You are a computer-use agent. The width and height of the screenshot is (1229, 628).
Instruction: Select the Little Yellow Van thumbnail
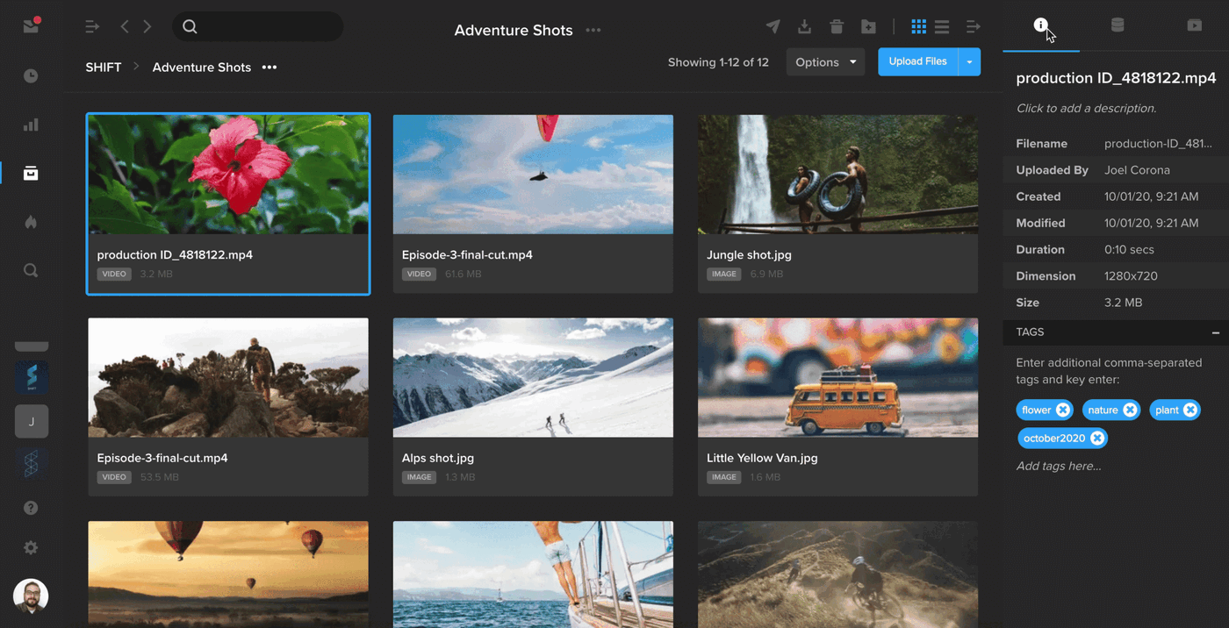(x=837, y=378)
